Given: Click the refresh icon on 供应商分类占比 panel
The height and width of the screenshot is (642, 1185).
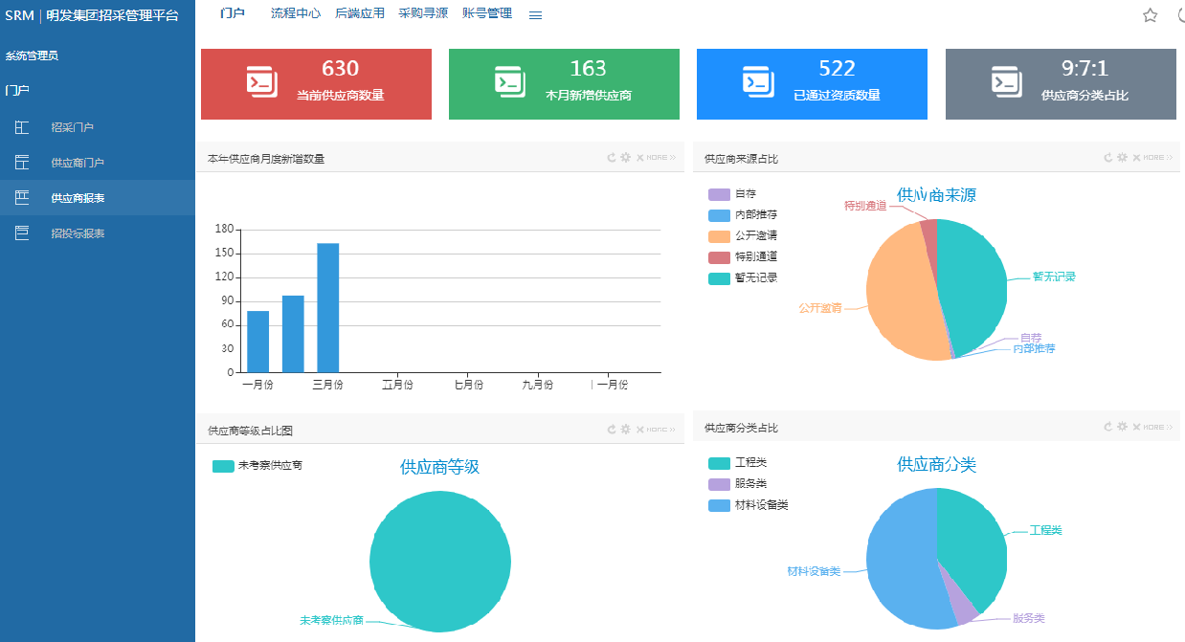Looking at the screenshot, I should [x=1107, y=427].
